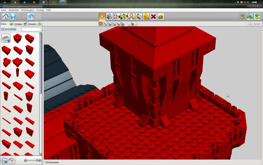
Task: Collapse the grey brick category thumbnail
Action: click(x=6, y=38)
